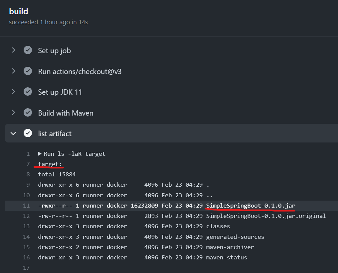Click the Set up JDK 11 checkmark icon
338x273 pixels.
(28, 92)
